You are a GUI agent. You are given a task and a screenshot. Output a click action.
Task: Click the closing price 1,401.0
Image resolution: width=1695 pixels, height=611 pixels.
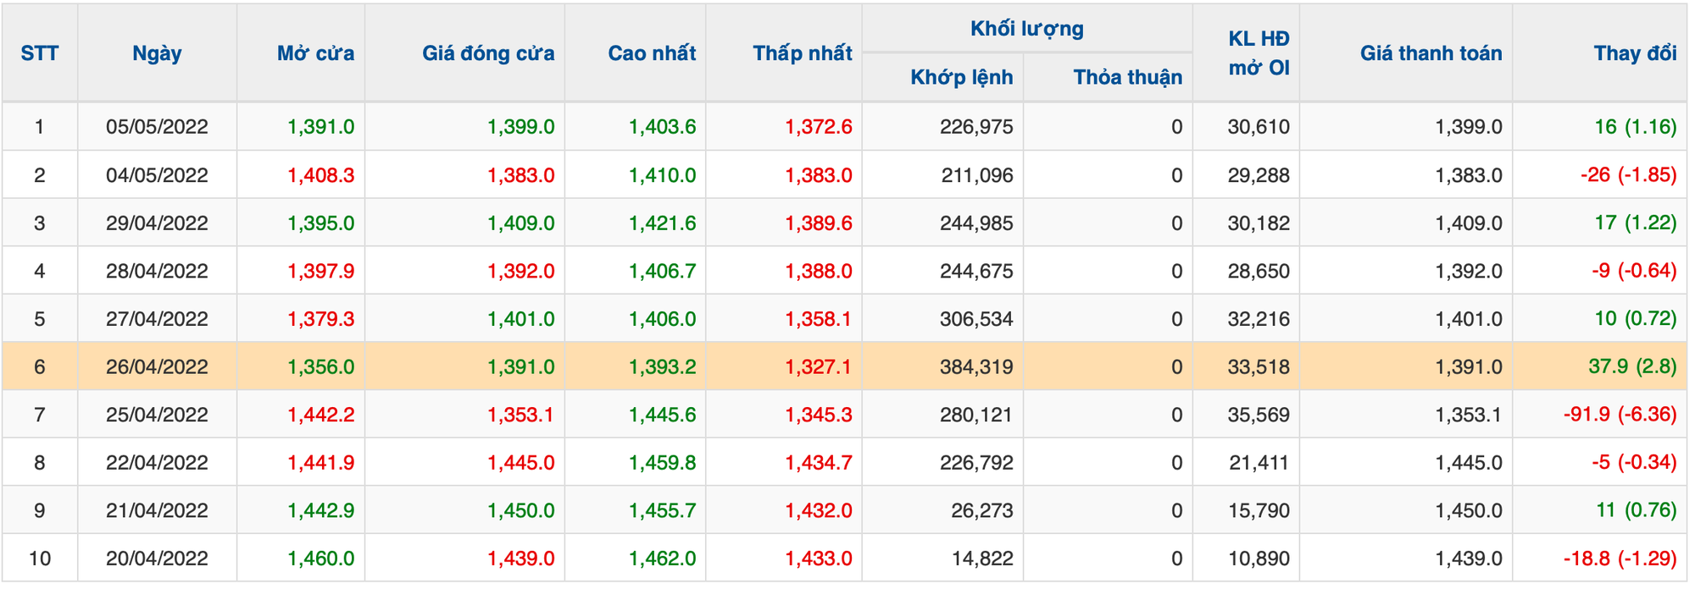pos(521,319)
